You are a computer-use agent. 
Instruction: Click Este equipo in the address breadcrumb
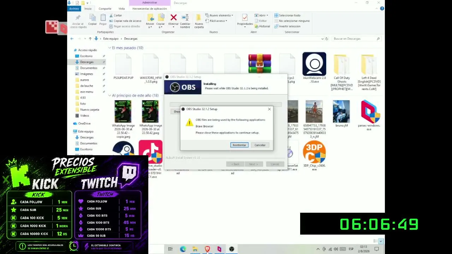111,39
